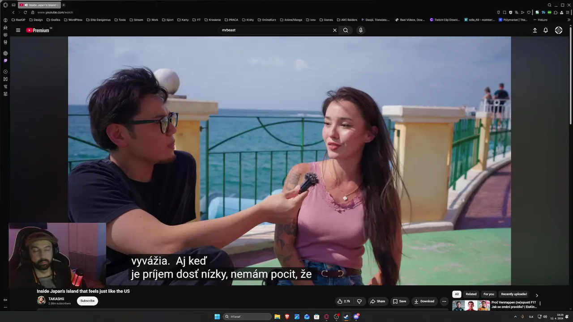Select the Inside Japan's Island browser tab
573x322 pixels.
39,5
